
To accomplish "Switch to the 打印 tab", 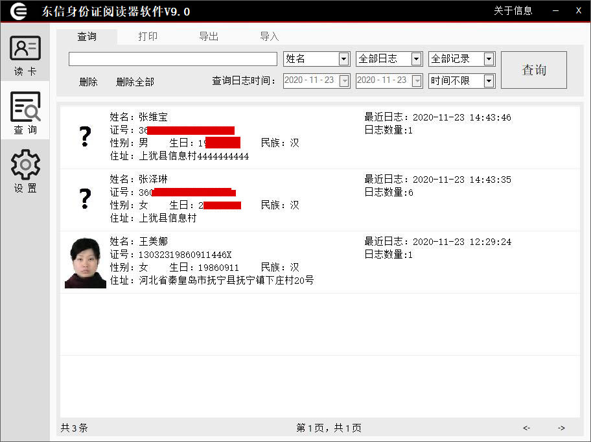I will coord(148,36).
